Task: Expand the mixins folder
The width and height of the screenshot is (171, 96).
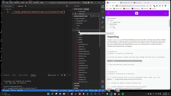Action: point(77,37)
